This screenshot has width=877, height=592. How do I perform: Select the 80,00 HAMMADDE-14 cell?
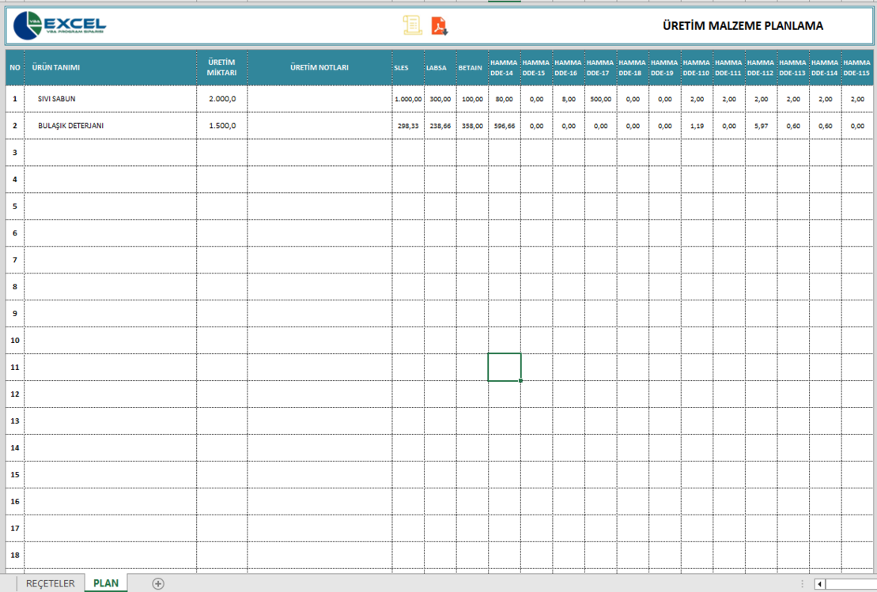505,99
